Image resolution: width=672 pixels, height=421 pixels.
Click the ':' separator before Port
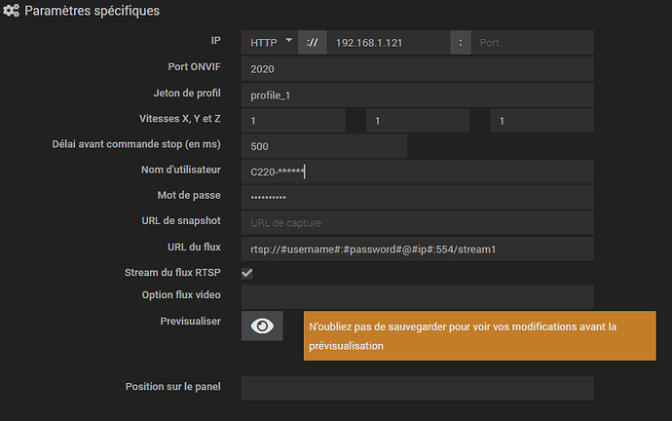tap(461, 43)
